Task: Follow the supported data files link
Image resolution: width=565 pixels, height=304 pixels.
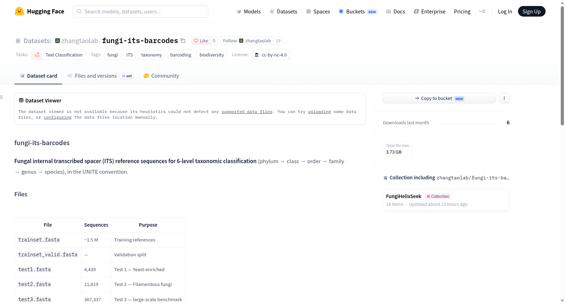Action: click(247, 112)
